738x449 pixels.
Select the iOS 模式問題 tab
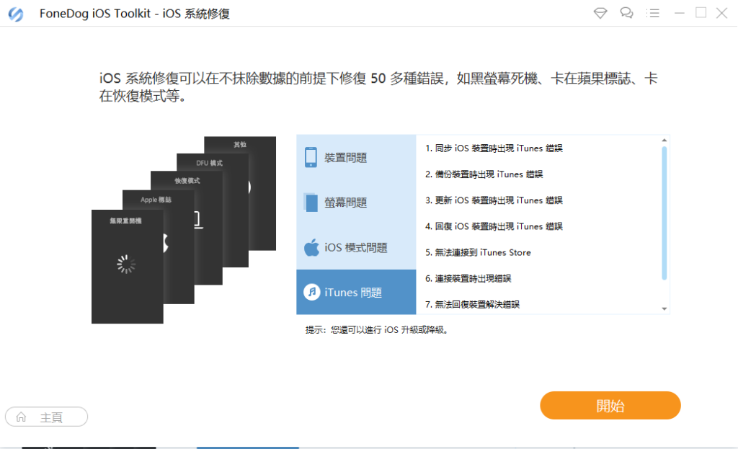(356, 247)
